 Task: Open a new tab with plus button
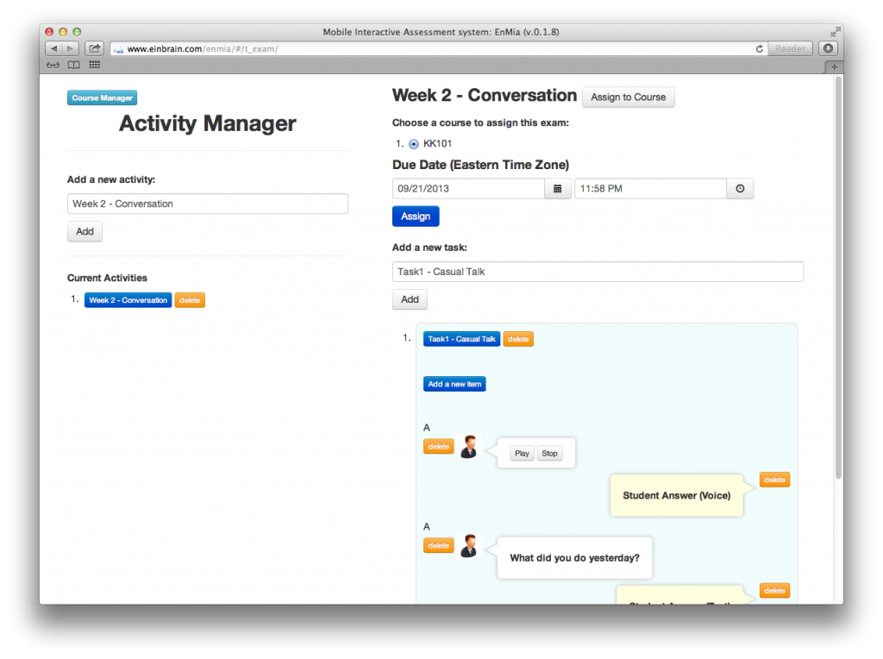pos(834,67)
